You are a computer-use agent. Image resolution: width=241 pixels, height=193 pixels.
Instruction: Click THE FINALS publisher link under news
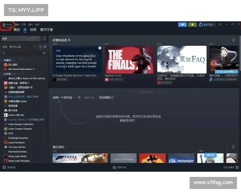pos(116,80)
